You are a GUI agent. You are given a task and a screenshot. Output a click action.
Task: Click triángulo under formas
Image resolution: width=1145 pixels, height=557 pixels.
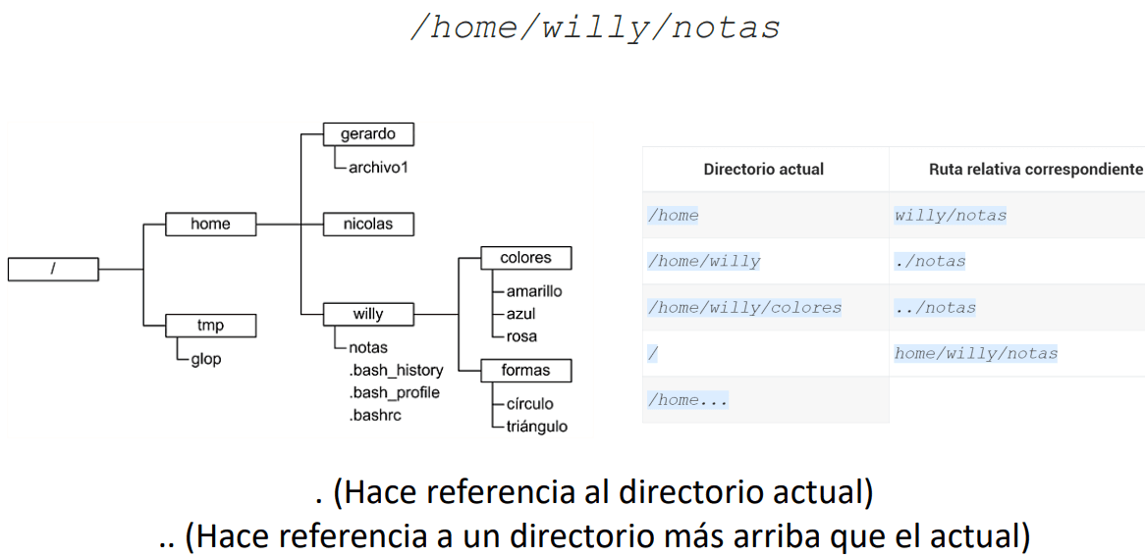click(x=537, y=427)
